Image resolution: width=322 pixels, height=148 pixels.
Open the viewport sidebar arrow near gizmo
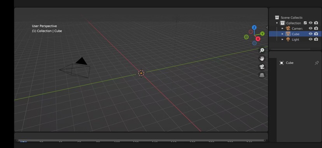click(267, 27)
